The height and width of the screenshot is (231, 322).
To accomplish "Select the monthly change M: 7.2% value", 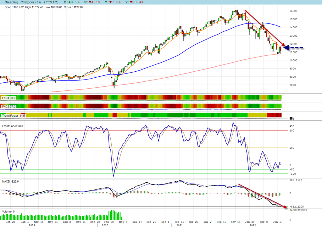I will click(x=113, y=2).
